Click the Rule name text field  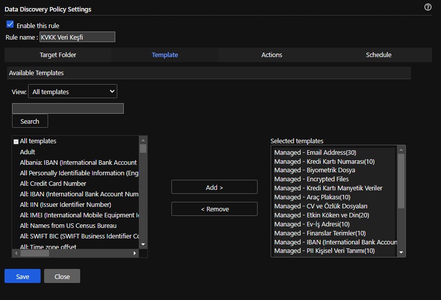point(77,37)
